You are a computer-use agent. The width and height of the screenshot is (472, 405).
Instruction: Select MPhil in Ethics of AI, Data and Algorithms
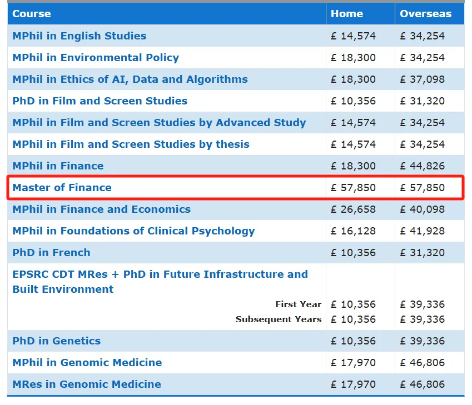130,79
